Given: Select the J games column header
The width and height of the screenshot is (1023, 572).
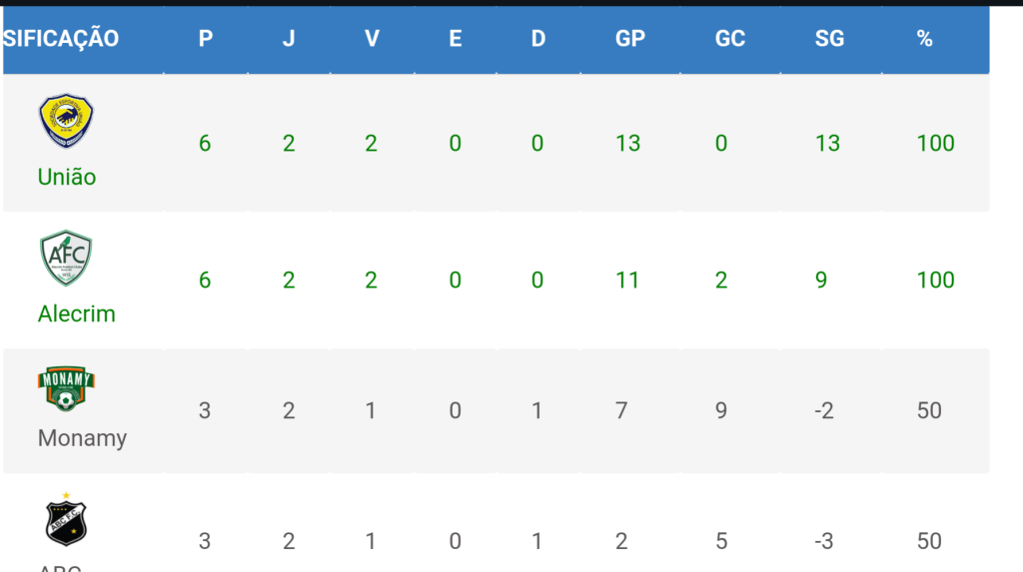Looking at the screenshot, I should click(x=289, y=39).
